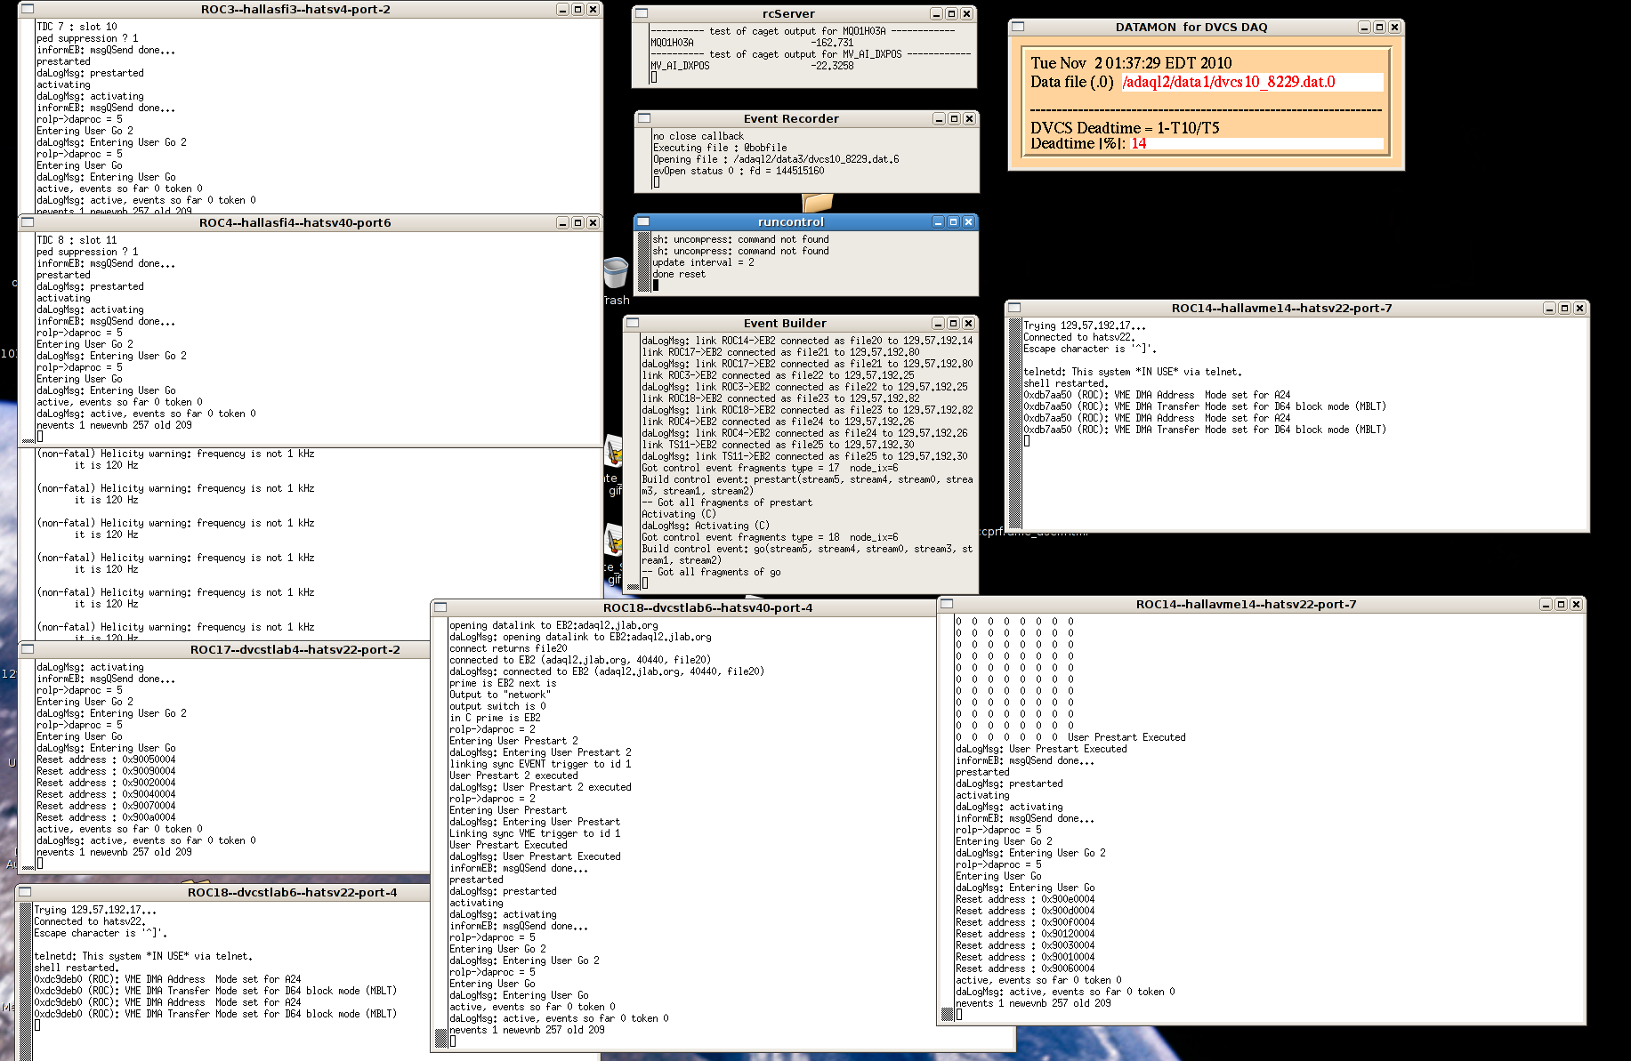
Task: Open window menu icon of runcontrol
Action: point(643,221)
